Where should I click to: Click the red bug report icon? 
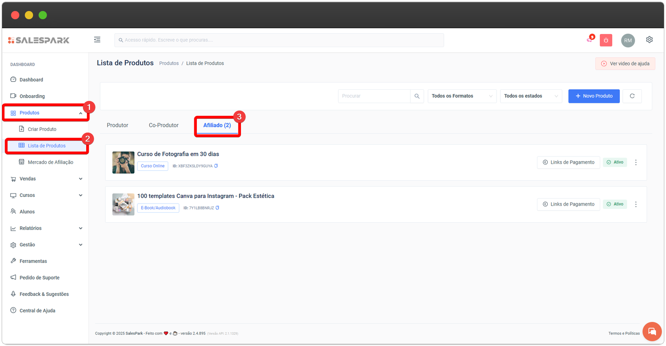point(606,40)
